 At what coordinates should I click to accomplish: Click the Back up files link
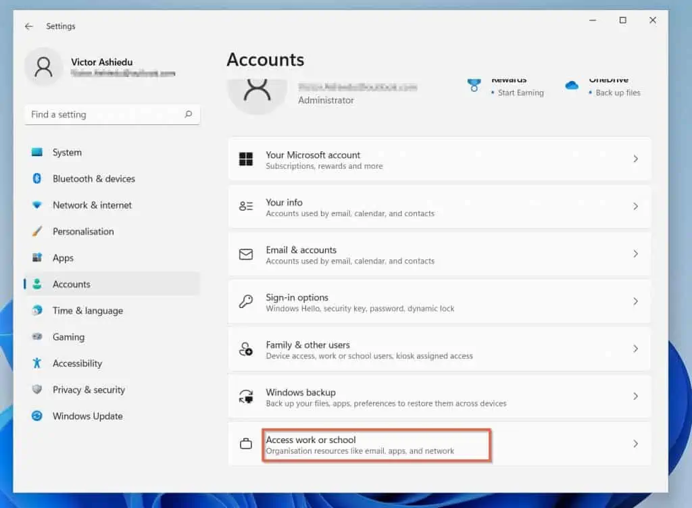point(617,93)
